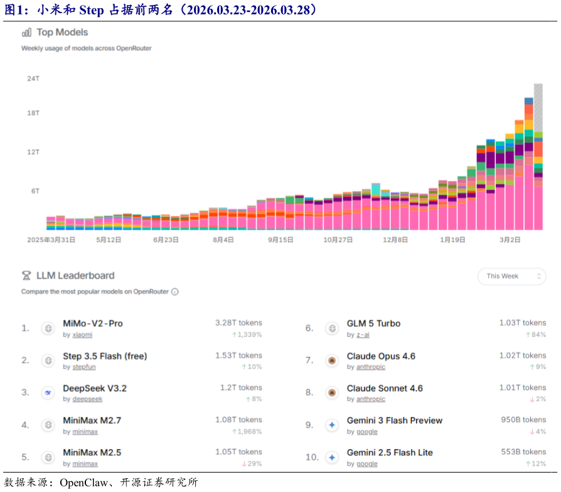Screen dimensions: 561x492
Task: Click the 553B tokens value
Action: [523, 452]
